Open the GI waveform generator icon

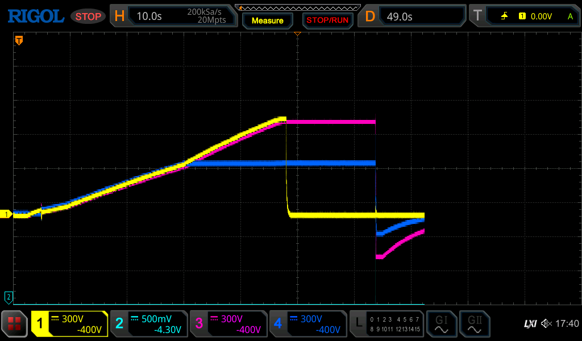point(441,324)
